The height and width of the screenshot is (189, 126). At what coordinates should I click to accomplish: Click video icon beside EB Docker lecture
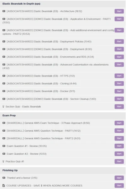[4, 91]
